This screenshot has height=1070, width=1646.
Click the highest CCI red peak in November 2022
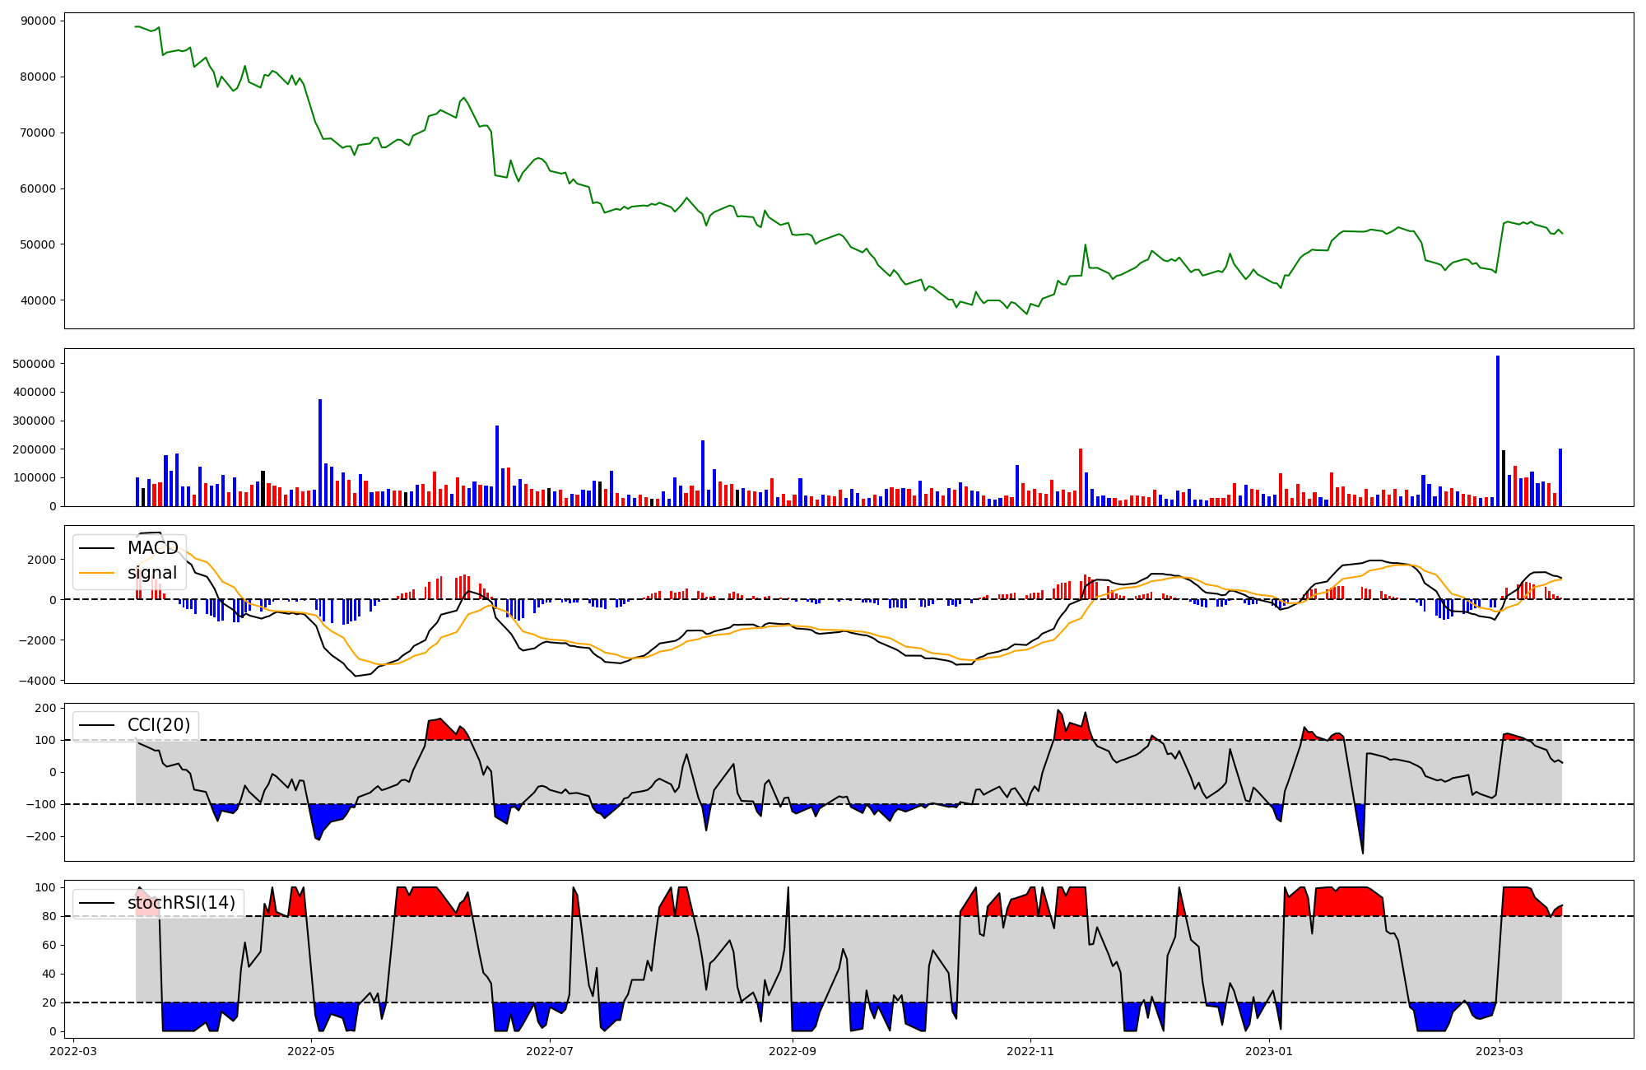click(1058, 710)
